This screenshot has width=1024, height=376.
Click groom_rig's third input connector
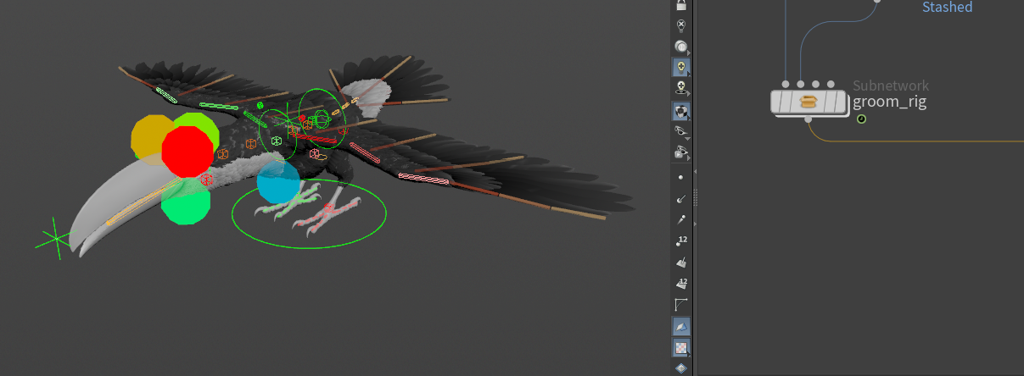pyautogui.click(x=816, y=85)
